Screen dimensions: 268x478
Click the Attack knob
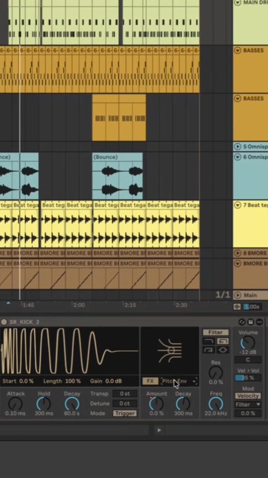pos(15,404)
